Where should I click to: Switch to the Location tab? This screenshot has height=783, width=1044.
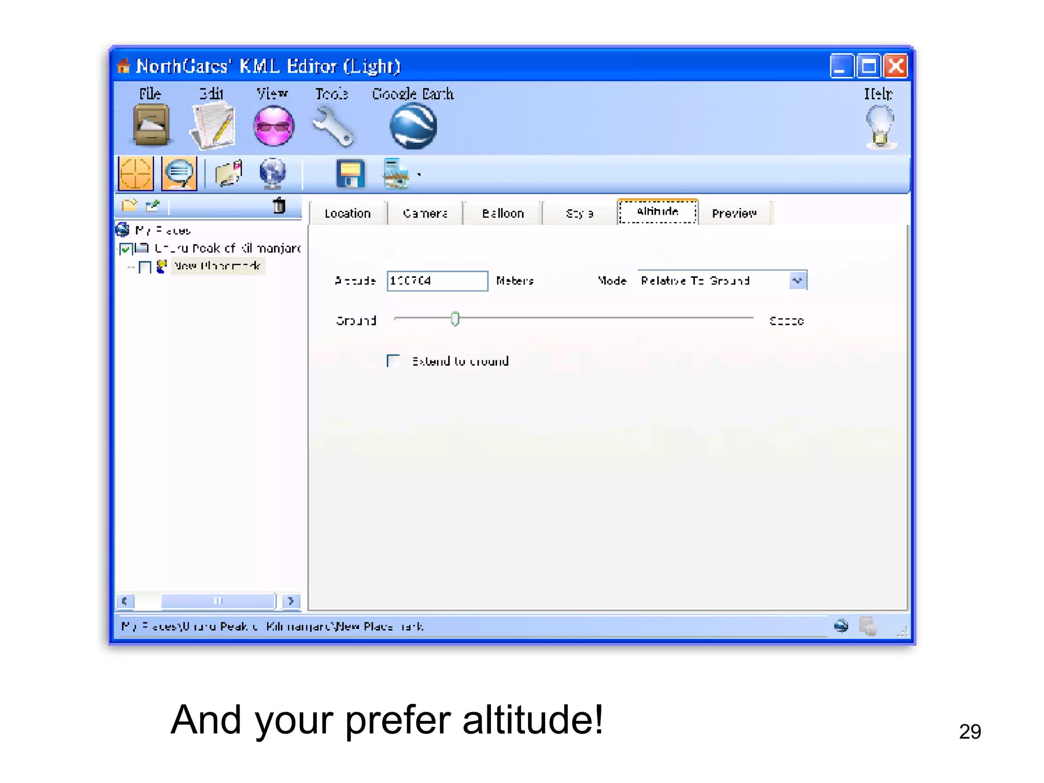click(x=348, y=213)
